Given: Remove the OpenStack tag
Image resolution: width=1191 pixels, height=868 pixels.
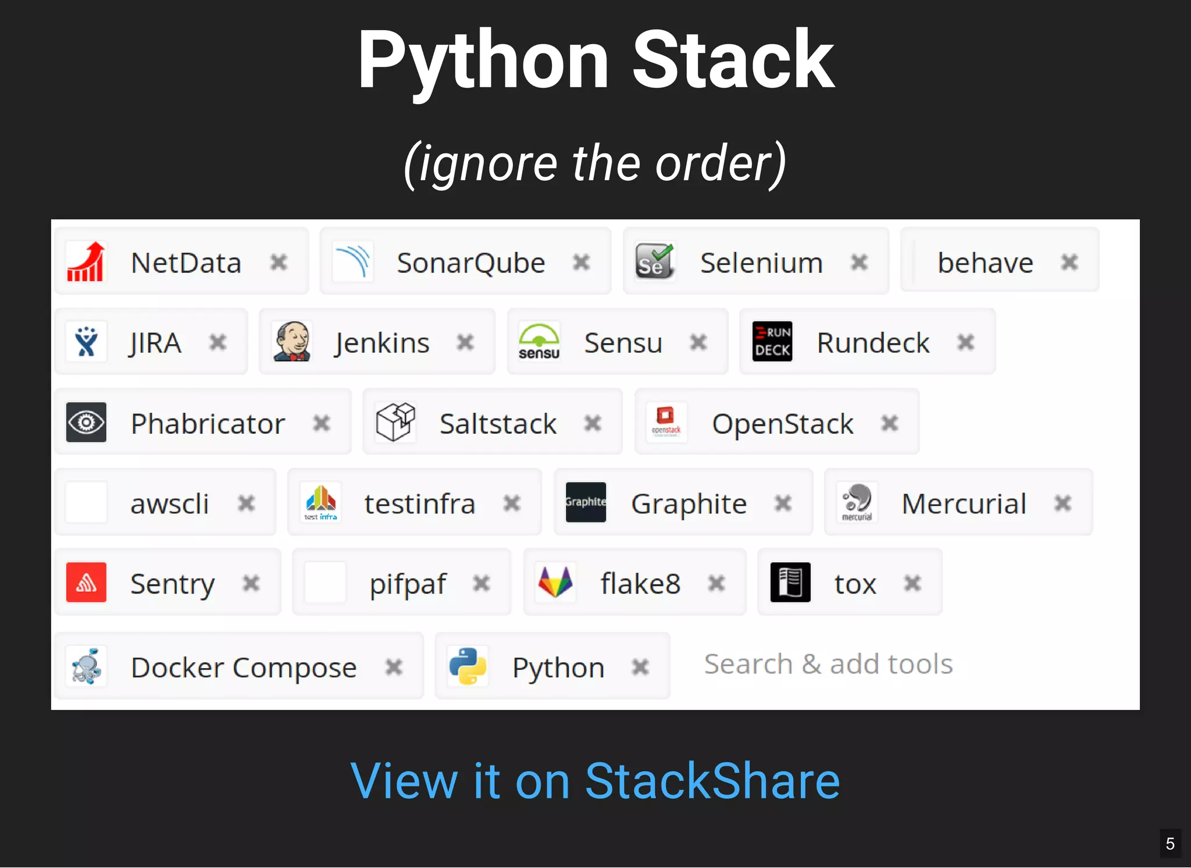Looking at the screenshot, I should coord(890,423).
